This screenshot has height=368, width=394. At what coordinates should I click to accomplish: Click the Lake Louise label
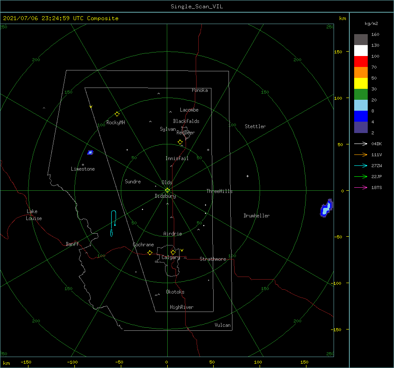tap(34, 215)
